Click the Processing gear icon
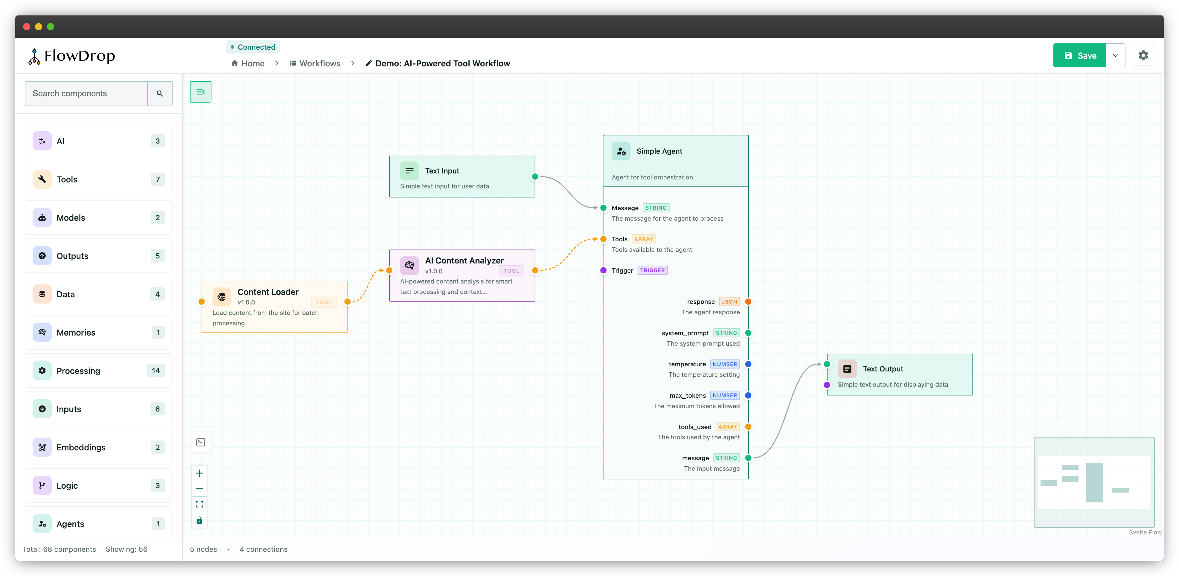Screen dimensions: 1179x576 [x=42, y=371]
